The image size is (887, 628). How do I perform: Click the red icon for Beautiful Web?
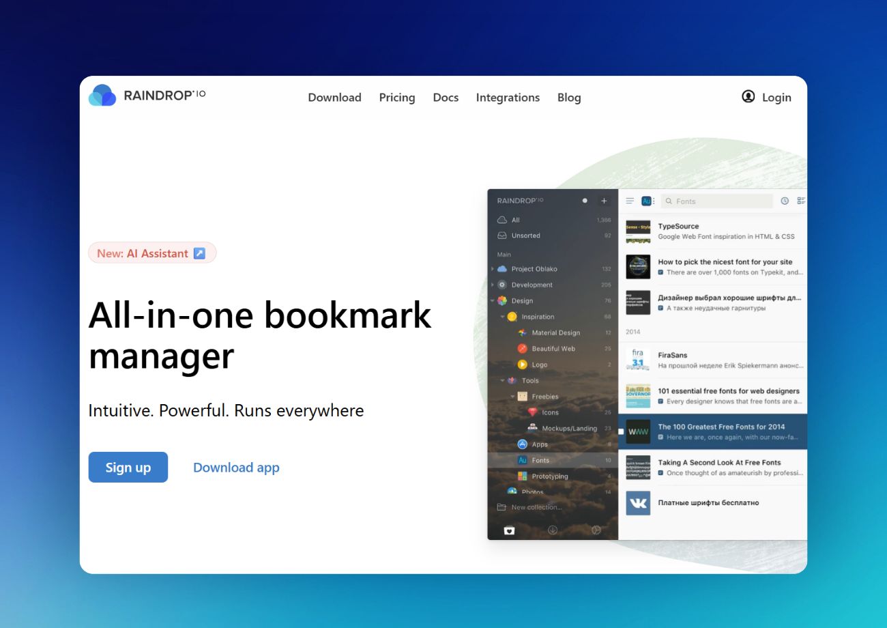click(x=523, y=349)
